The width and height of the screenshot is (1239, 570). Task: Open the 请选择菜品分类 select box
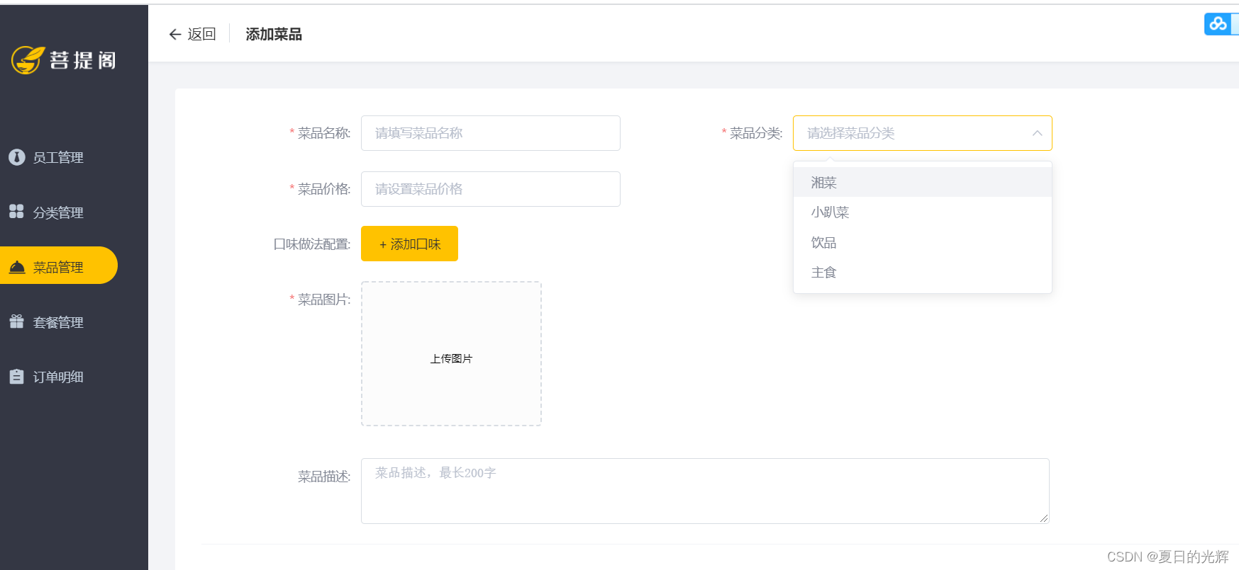(922, 133)
